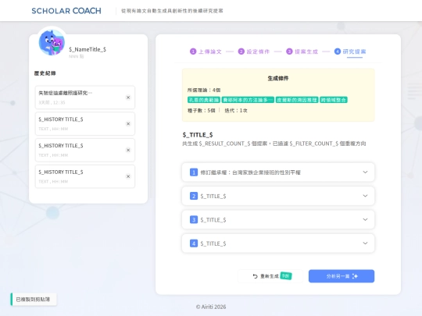422x316 pixels.
Task: Click the 孔恩的典範論 theory tag
Action: point(204,100)
